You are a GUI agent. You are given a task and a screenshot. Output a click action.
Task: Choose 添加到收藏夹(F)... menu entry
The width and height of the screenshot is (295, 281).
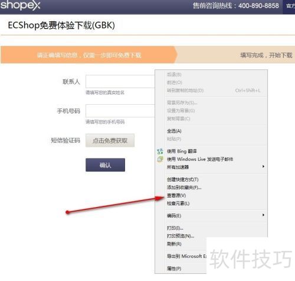pyautogui.click(x=184, y=188)
